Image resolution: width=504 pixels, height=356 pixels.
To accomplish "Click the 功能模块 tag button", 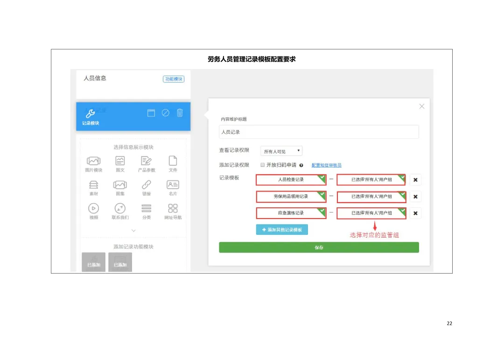I will 174,79.
